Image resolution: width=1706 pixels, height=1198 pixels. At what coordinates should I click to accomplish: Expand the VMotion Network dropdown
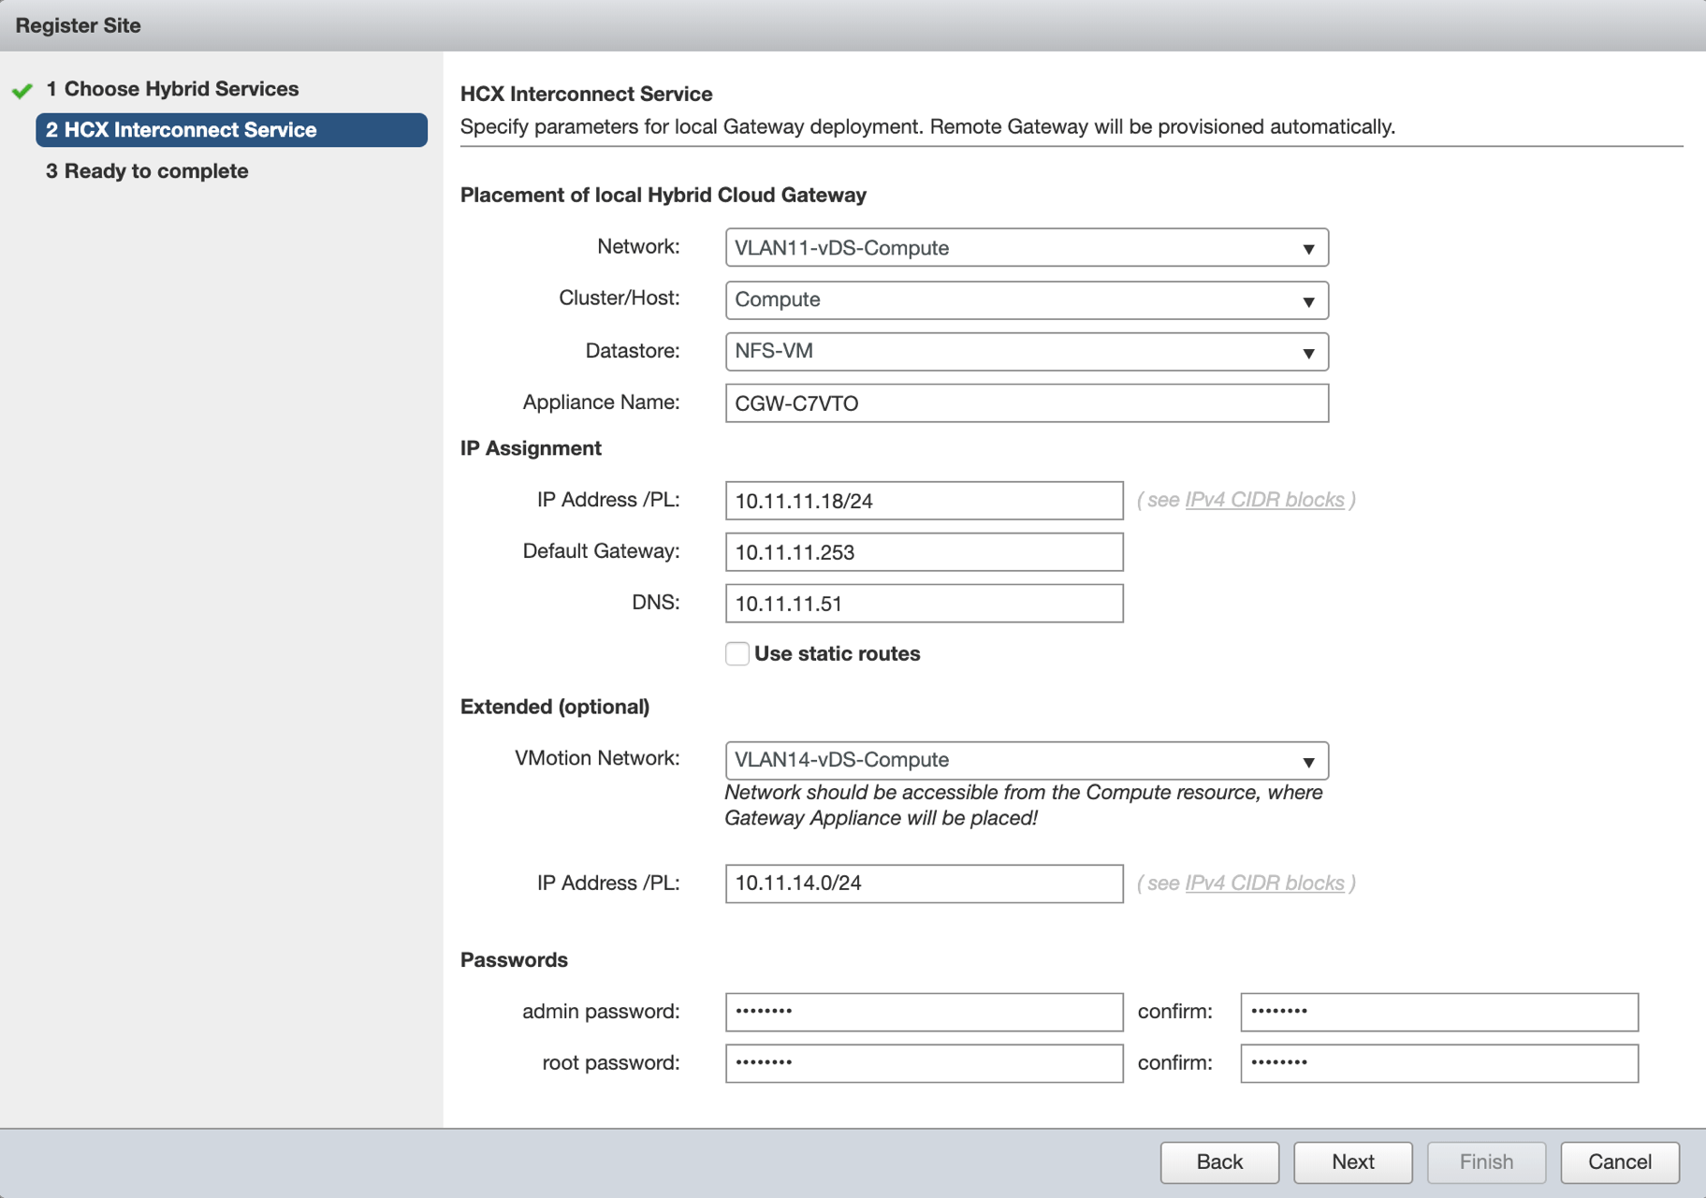tap(1026, 760)
